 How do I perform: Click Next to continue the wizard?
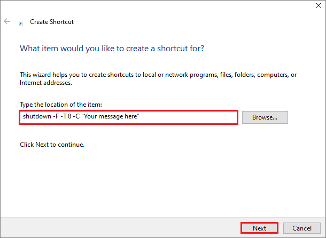tap(259, 228)
